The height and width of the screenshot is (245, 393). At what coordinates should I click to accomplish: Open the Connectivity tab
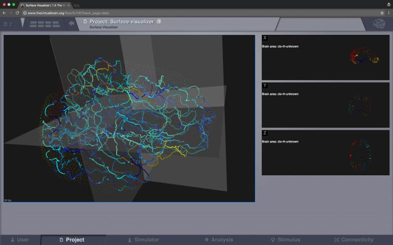tap(353, 240)
